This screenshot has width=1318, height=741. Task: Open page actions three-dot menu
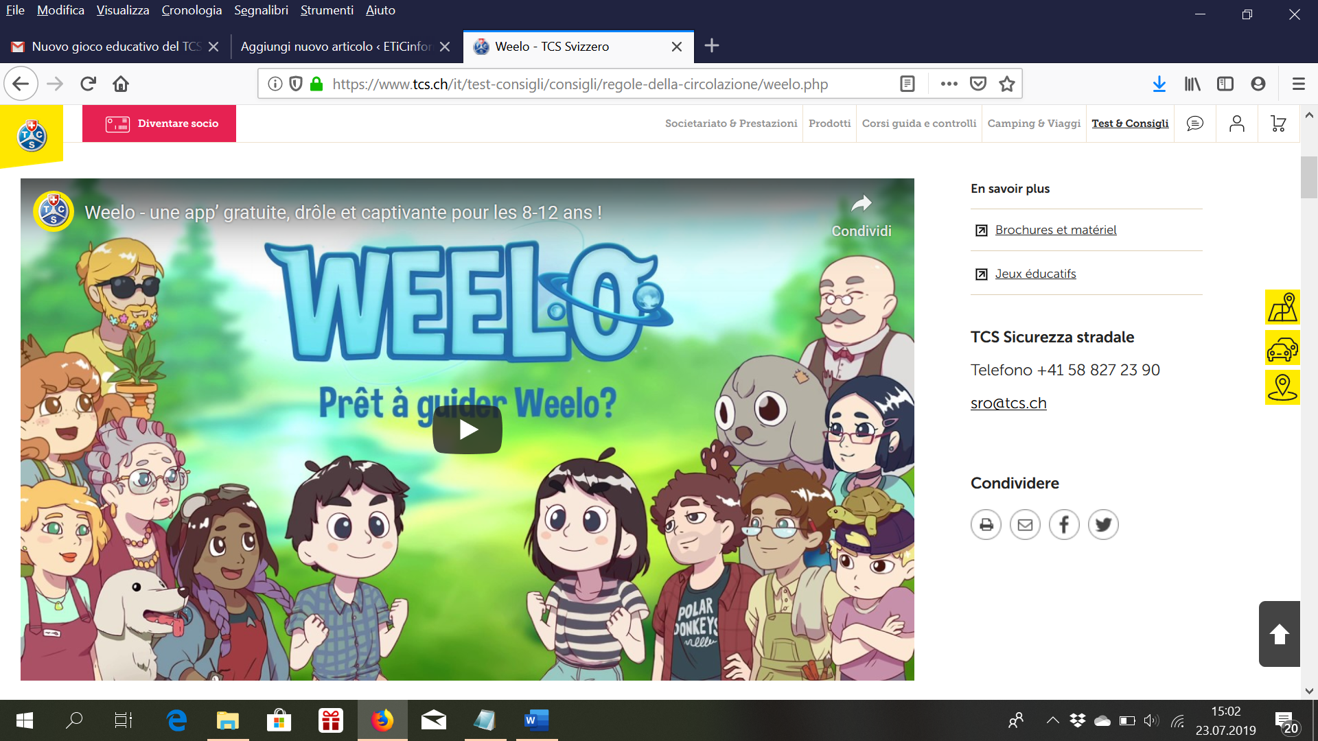(x=949, y=84)
